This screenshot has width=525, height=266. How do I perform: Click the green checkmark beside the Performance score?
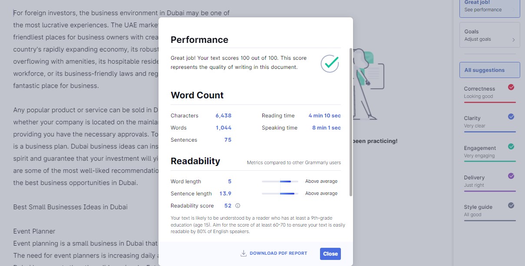(x=330, y=64)
